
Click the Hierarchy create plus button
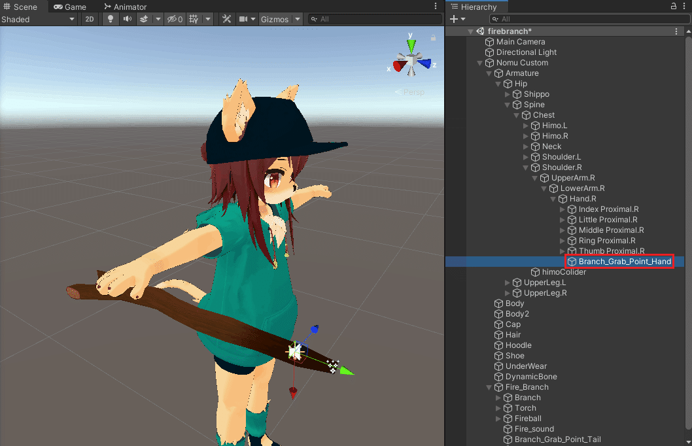tap(454, 19)
